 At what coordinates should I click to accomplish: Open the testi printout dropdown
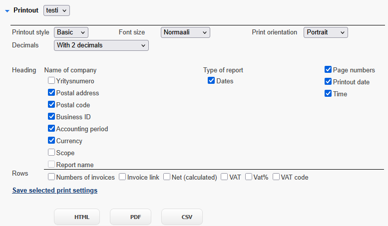coord(56,10)
